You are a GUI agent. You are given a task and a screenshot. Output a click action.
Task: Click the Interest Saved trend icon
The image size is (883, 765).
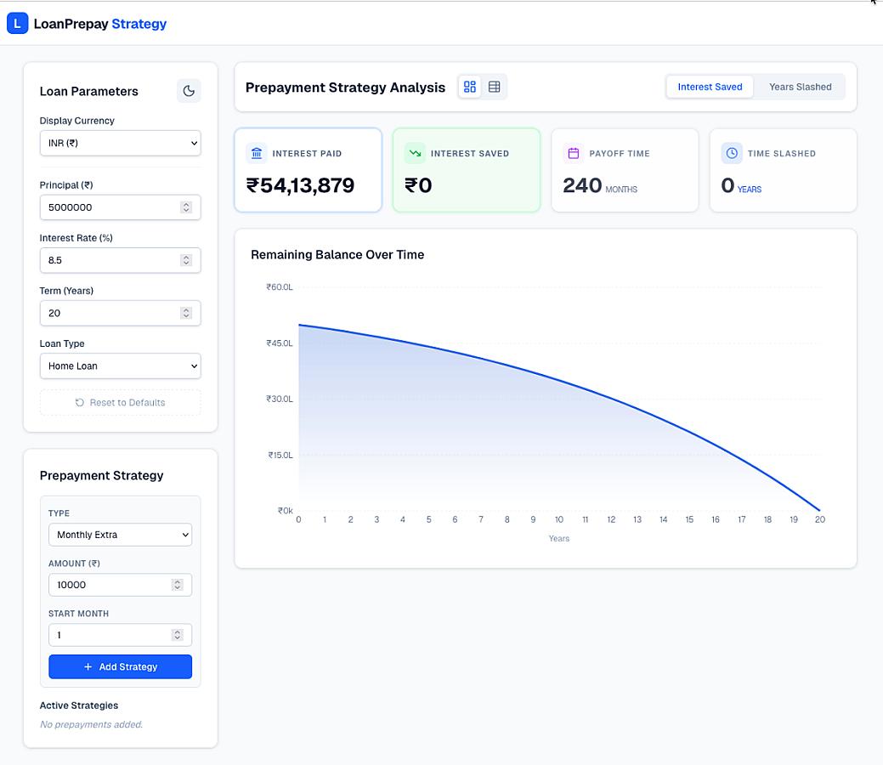pos(415,153)
